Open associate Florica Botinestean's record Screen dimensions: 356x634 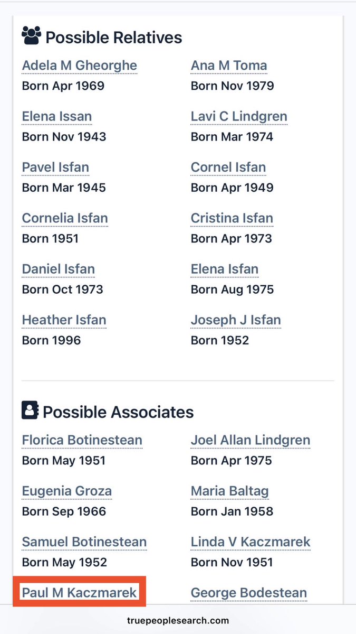[82, 440]
